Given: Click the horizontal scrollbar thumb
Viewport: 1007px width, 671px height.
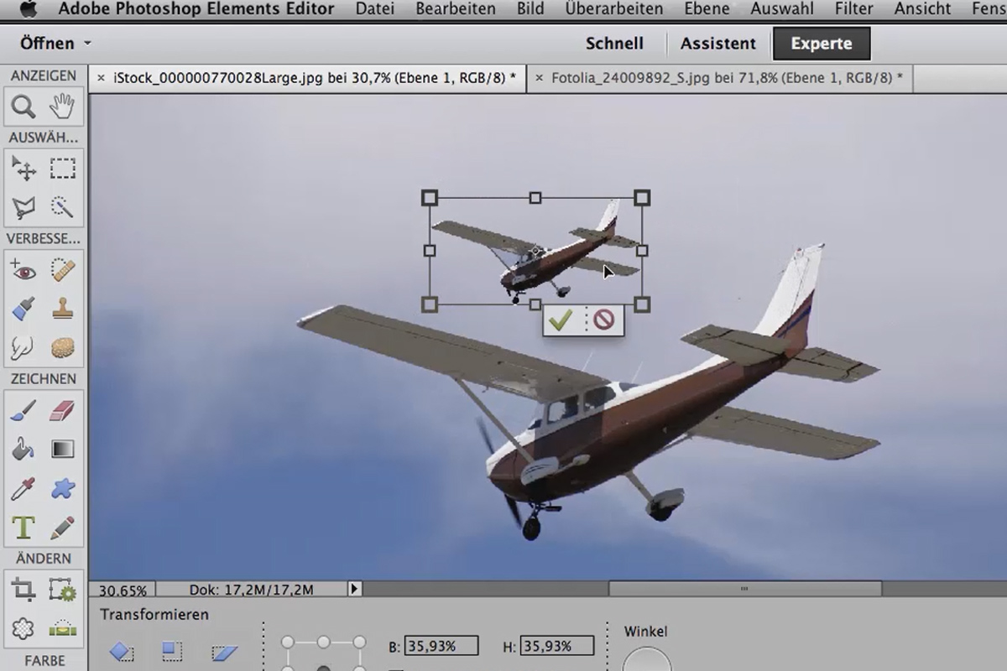Looking at the screenshot, I should pos(744,589).
